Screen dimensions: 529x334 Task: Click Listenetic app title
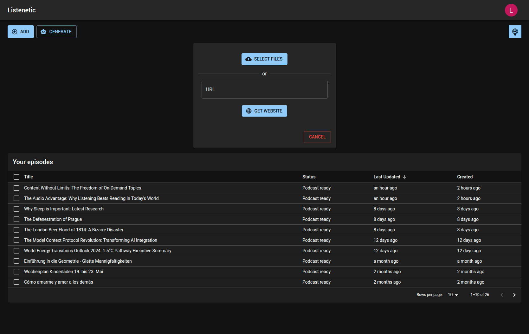pos(22,10)
